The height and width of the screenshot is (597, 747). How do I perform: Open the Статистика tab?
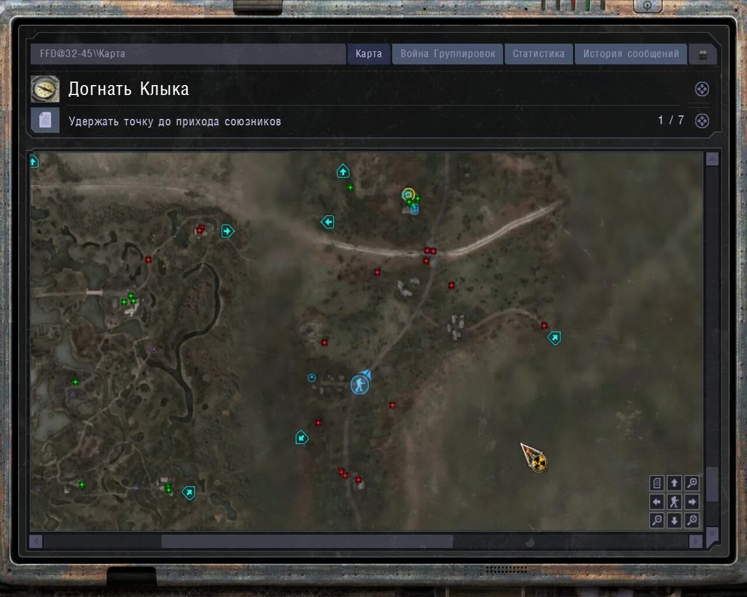pyautogui.click(x=538, y=54)
